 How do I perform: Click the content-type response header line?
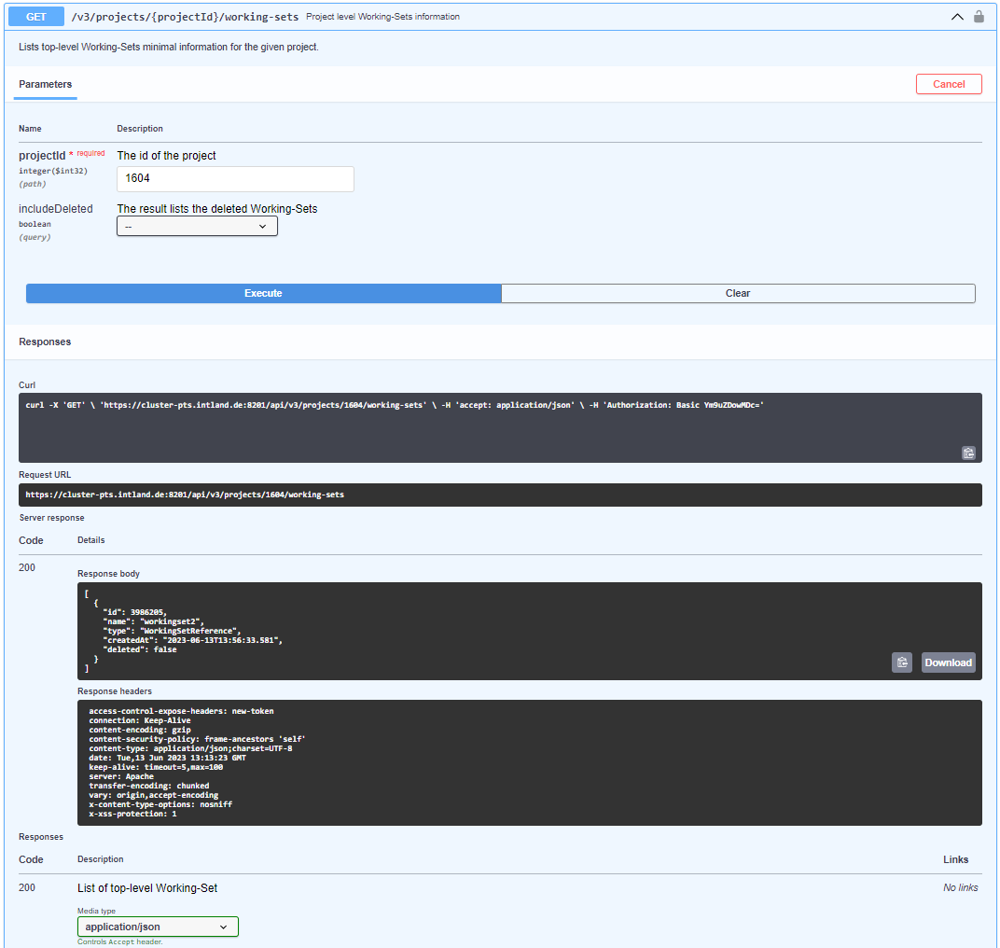click(190, 748)
